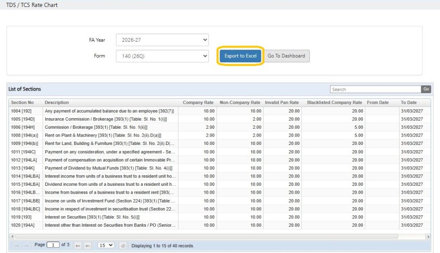Click the Go search button
The width and height of the screenshot is (440, 253).
[426, 89]
